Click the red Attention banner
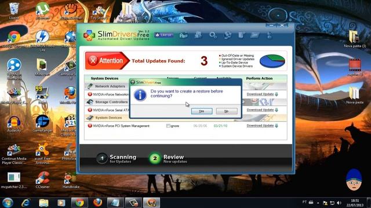371x208 pixels. (107, 61)
